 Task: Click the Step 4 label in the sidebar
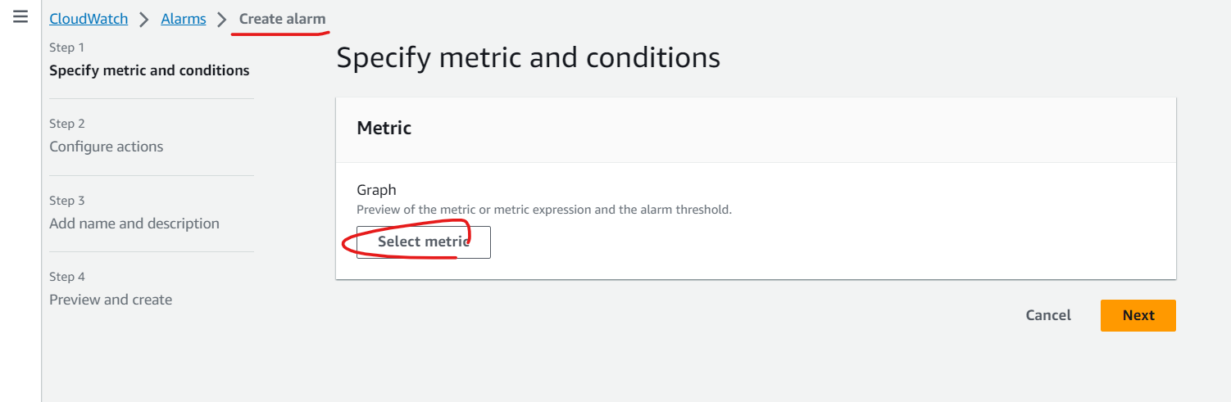click(x=67, y=277)
